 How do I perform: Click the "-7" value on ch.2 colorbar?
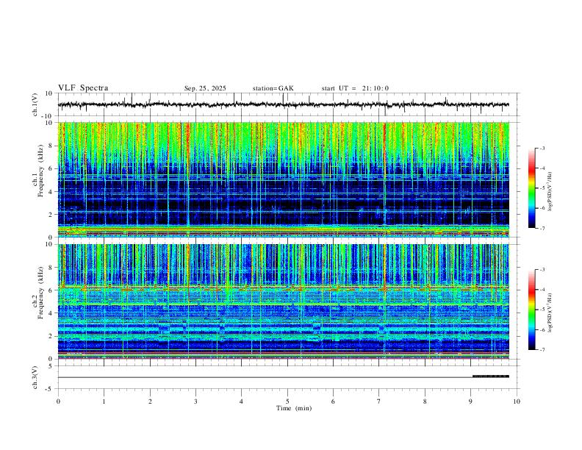pos(542,349)
